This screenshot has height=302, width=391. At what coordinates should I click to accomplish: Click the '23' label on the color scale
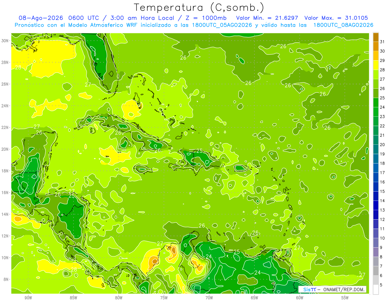383,117
